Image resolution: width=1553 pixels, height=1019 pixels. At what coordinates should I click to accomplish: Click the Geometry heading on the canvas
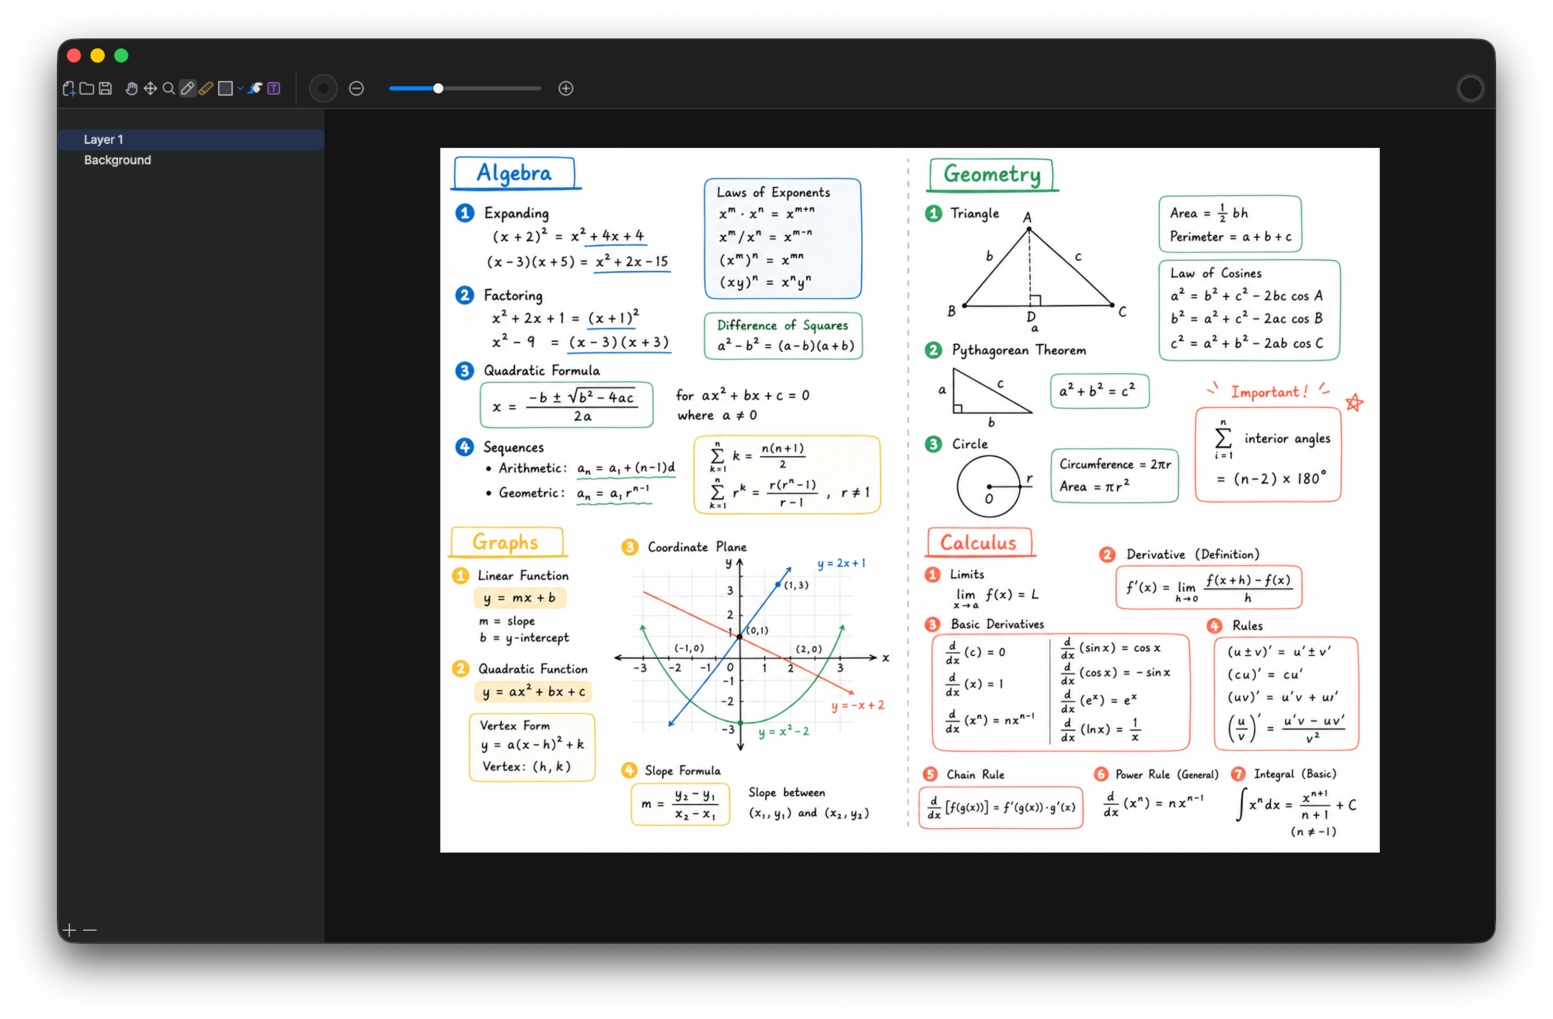tap(992, 174)
